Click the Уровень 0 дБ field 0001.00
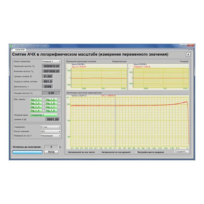 (x=53, y=119)
